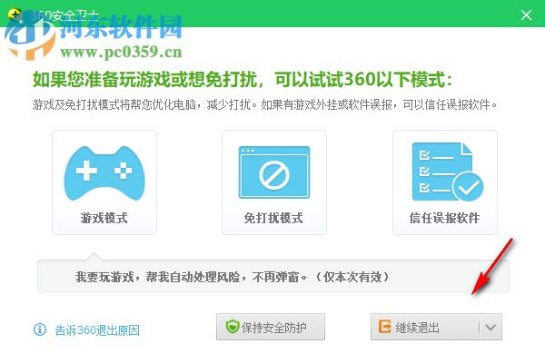Screen dimensions: 545x363
Task: Choose the 免打扰模式 window icon
Action: (274, 172)
